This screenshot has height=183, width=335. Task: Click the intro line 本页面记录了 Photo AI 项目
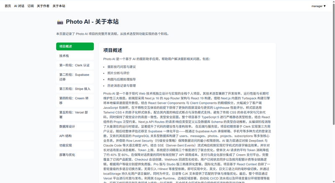(113, 34)
